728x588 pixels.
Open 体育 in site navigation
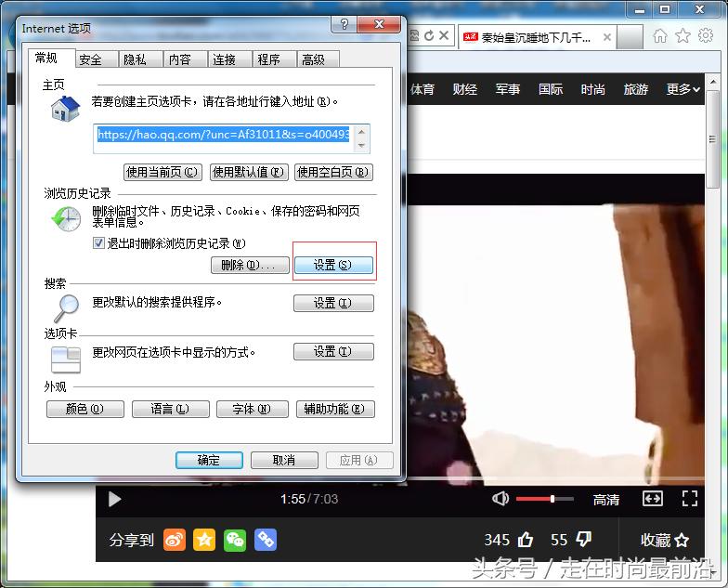pyautogui.click(x=422, y=89)
